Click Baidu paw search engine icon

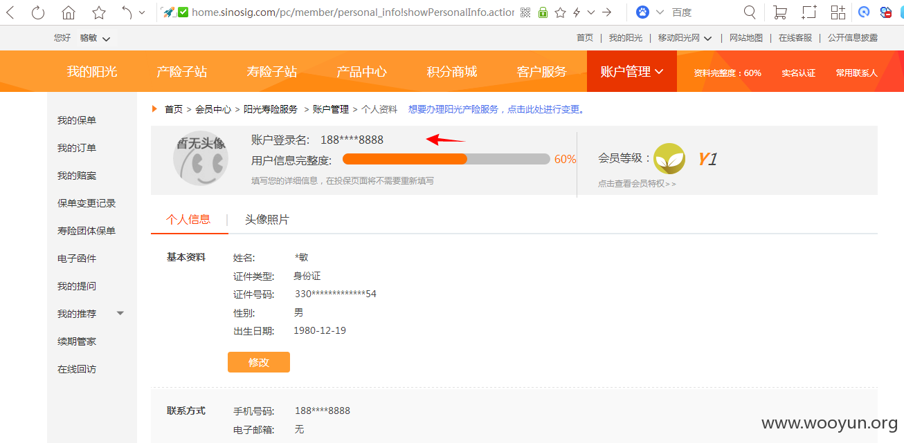(643, 12)
